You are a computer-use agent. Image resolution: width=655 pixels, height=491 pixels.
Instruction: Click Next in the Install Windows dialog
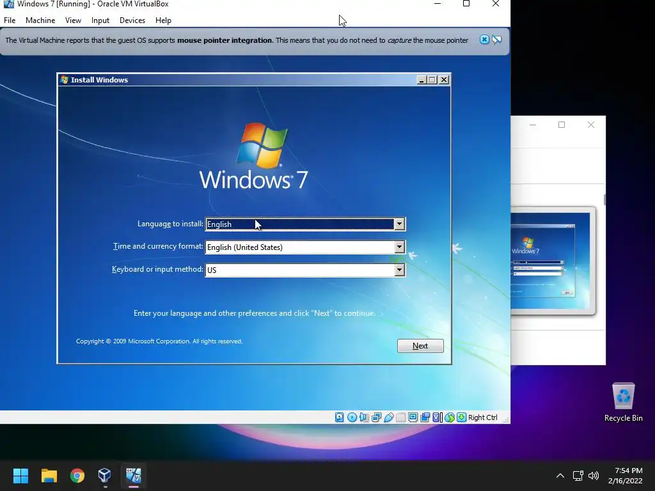[x=420, y=346]
